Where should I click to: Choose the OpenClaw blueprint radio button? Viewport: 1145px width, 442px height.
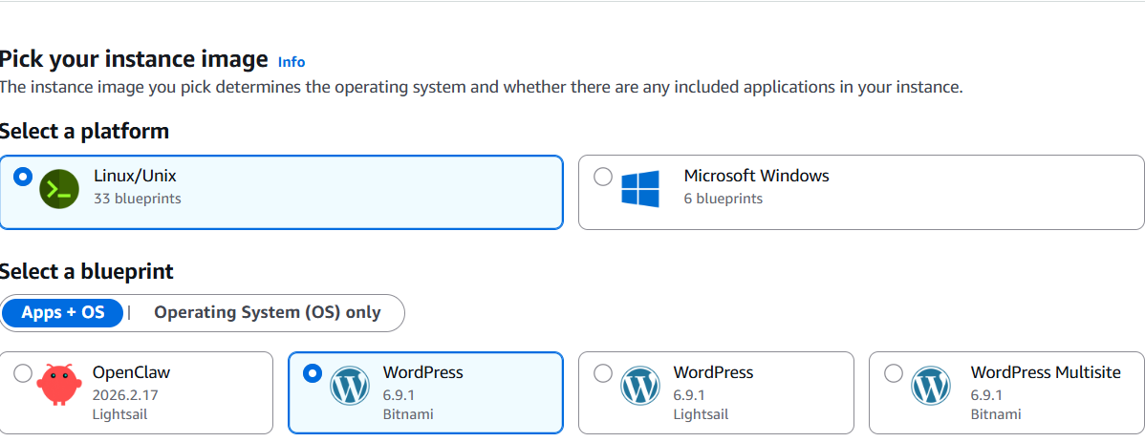point(23,373)
